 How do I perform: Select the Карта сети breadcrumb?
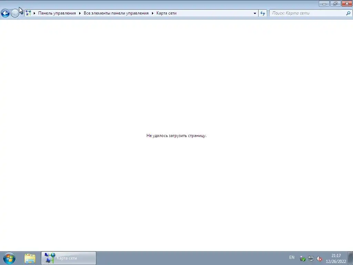167,13
